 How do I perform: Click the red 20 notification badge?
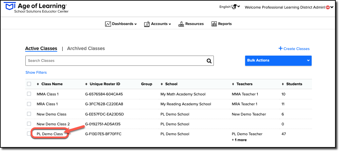[x=327, y=7]
